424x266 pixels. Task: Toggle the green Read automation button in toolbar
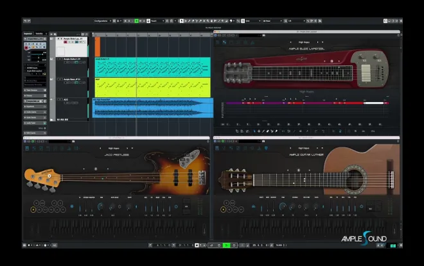(137, 21)
